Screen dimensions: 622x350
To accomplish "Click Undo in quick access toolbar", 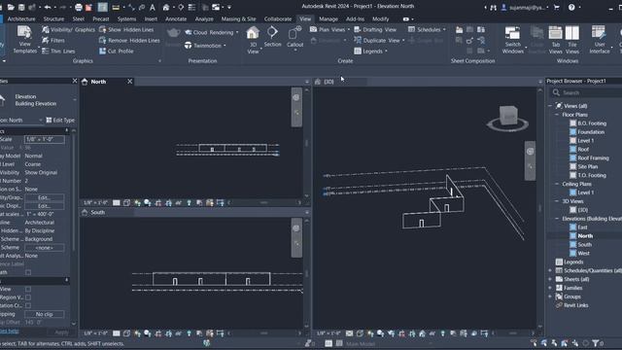I will coord(48,7).
